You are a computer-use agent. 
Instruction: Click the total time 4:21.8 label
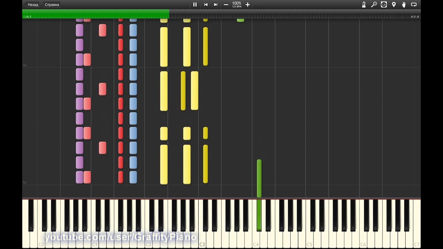click(x=415, y=17)
